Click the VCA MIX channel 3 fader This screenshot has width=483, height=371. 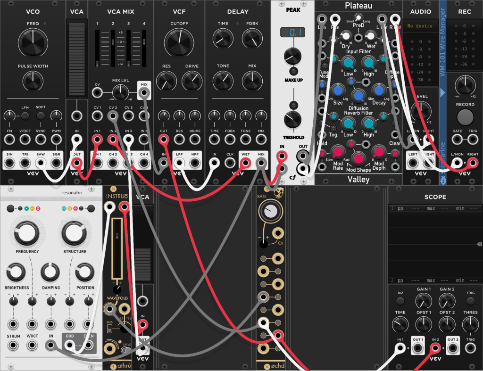(128, 49)
